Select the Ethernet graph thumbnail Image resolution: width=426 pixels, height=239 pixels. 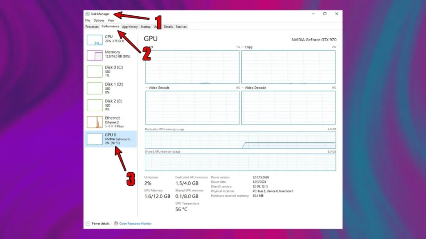coord(94,122)
